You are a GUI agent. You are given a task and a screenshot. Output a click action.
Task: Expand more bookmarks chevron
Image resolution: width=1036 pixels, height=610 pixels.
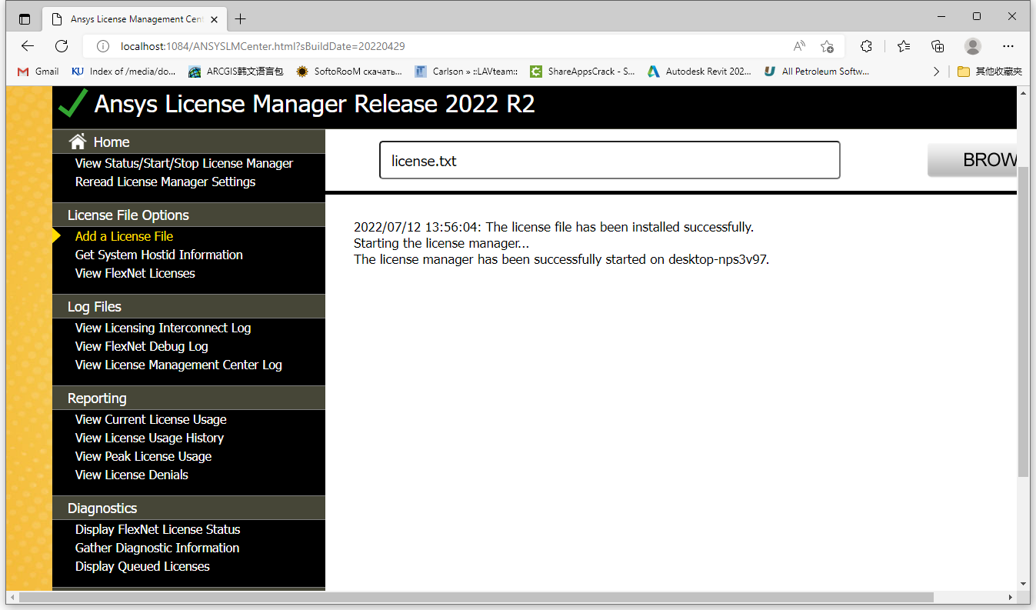pyautogui.click(x=936, y=72)
